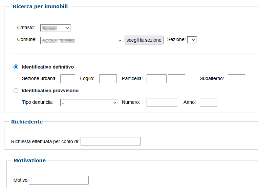This screenshot has width=258, height=192.
Task: Expand the Comune selection dropdown
Action: click(81, 40)
